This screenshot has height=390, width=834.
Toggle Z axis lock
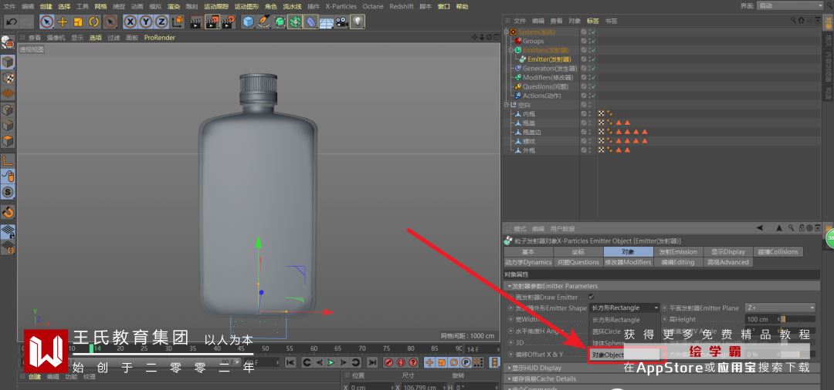(x=161, y=22)
